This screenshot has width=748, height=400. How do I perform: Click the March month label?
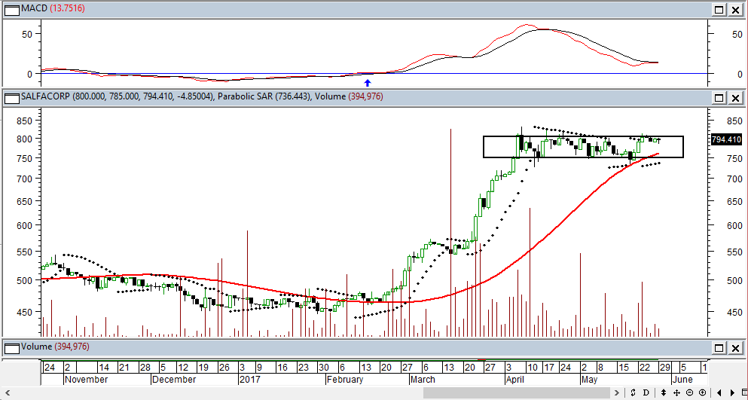pyautogui.click(x=423, y=380)
